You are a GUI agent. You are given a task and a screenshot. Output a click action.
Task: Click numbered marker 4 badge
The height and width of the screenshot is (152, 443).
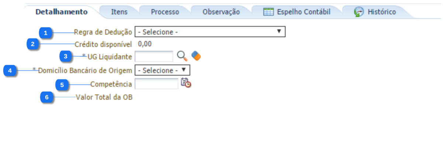coord(10,70)
